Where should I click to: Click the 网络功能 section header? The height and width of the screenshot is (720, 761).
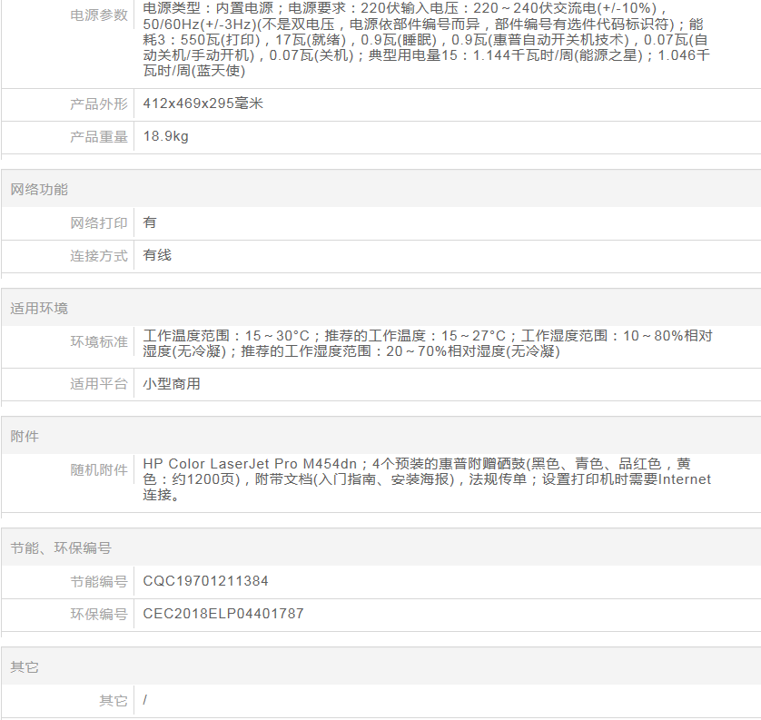pos(39,190)
